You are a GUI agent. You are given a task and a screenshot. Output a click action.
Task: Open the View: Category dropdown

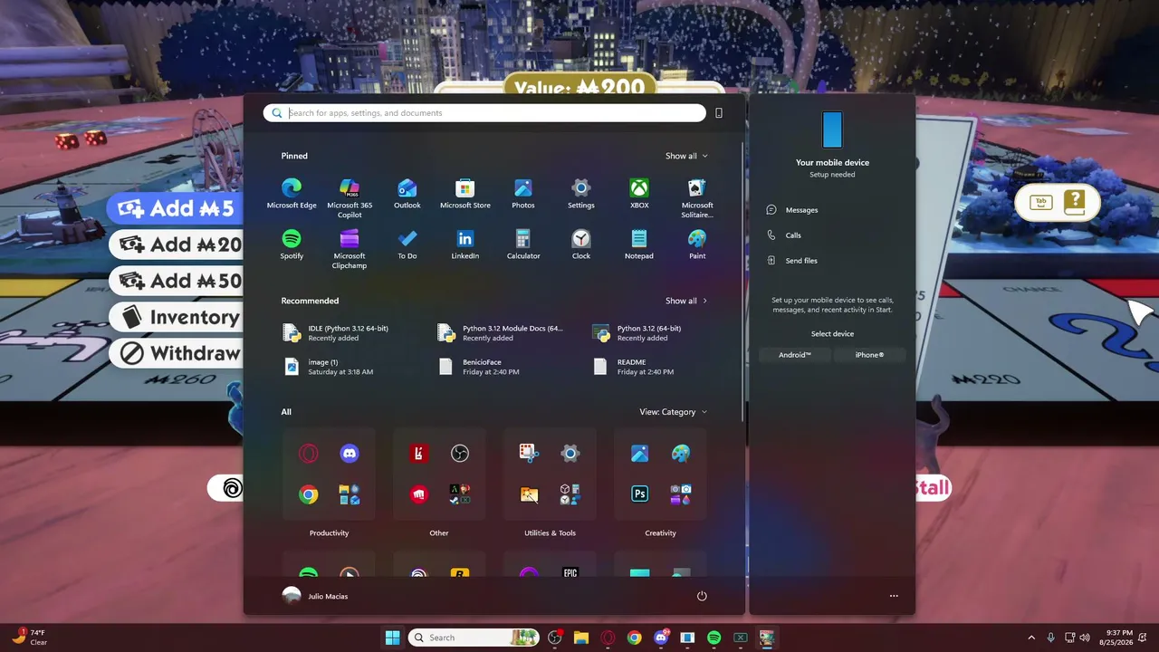click(674, 412)
